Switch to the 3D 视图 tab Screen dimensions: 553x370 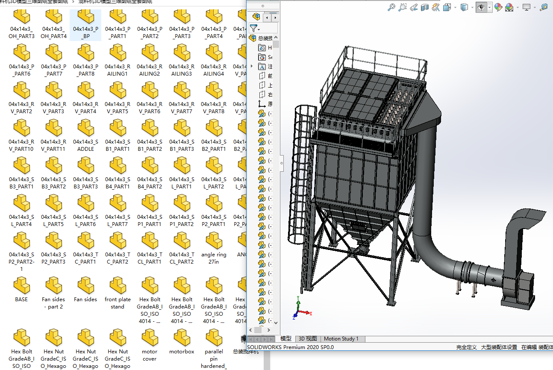click(x=307, y=339)
